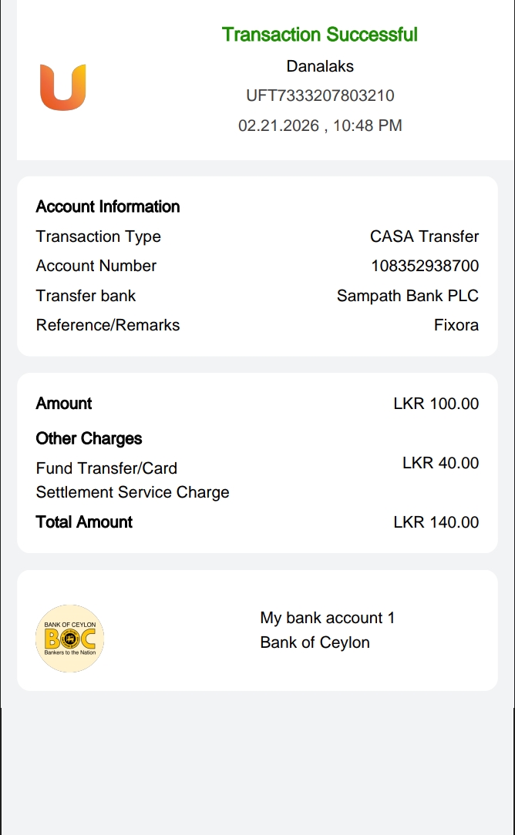Viewport: 515px width, 835px height.
Task: Click Sampath Bank PLC transfer bank
Action: coord(407,296)
